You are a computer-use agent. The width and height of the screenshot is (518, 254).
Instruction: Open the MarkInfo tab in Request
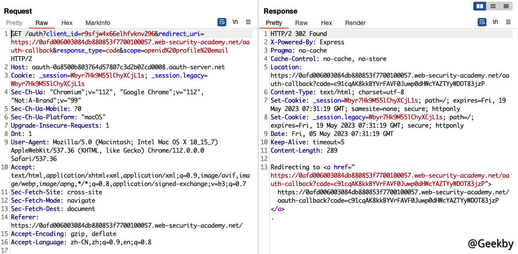pos(98,23)
